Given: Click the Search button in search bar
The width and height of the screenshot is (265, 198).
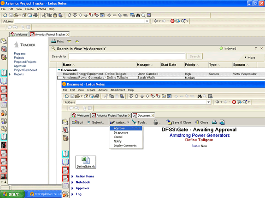Looking at the screenshot, I should point(194,57).
